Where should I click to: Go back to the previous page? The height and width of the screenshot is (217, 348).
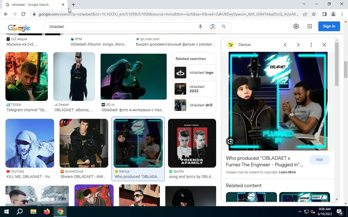click(x=6, y=14)
